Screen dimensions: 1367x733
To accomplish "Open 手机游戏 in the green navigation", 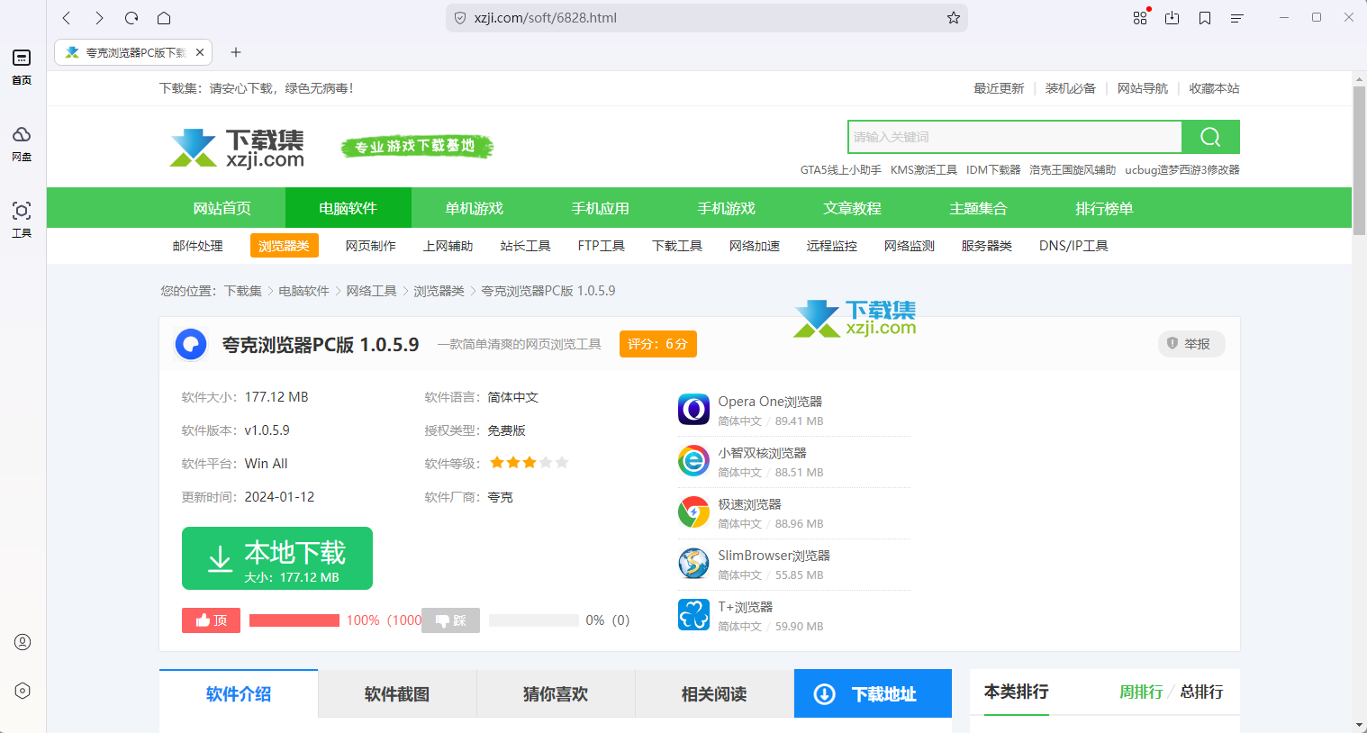I will point(727,208).
